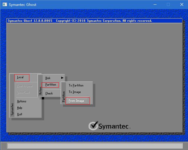Screen dimensions: 188x150
Task: Click the Check menu entry
Action: 49,94
